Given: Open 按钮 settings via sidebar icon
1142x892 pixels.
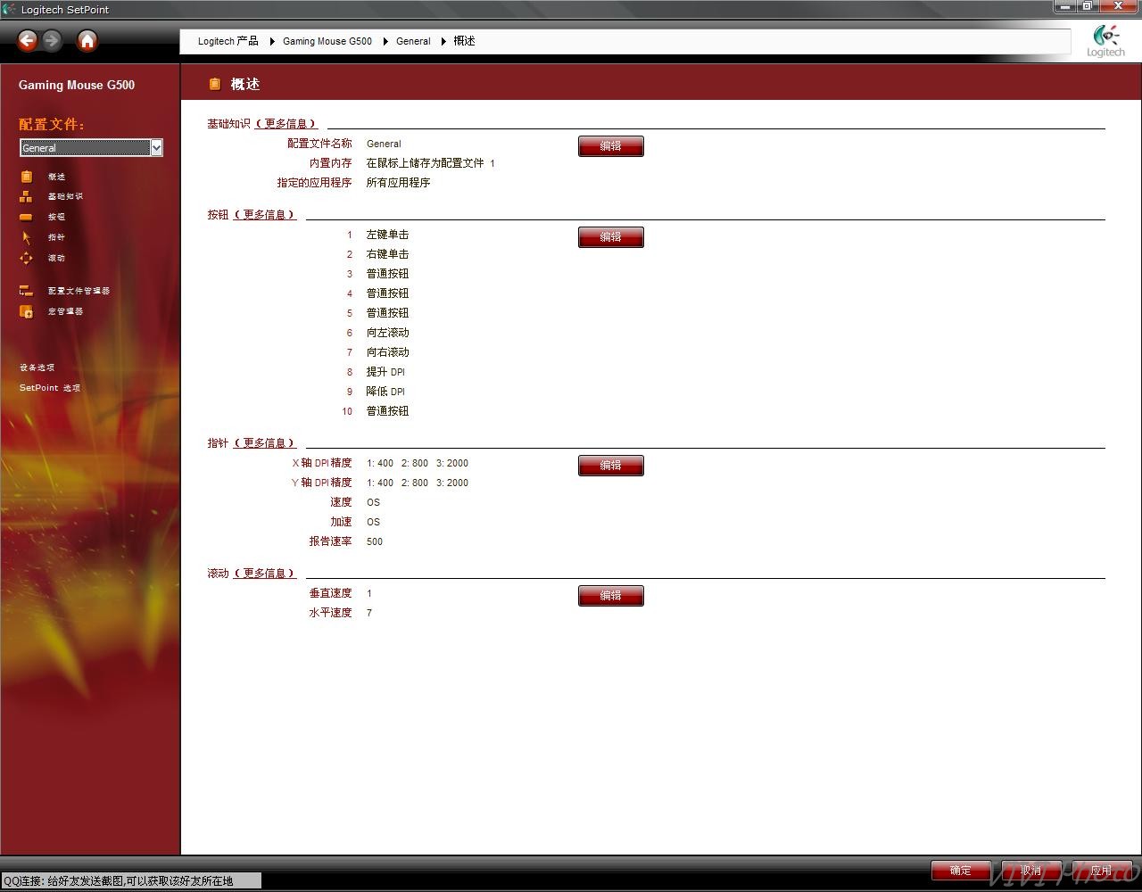Looking at the screenshot, I should tap(26, 217).
